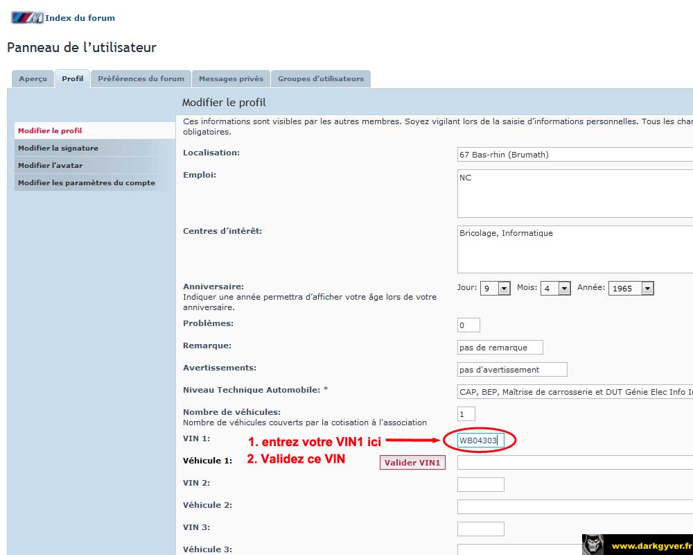Switch to the Aperçu tab

pyautogui.click(x=33, y=79)
